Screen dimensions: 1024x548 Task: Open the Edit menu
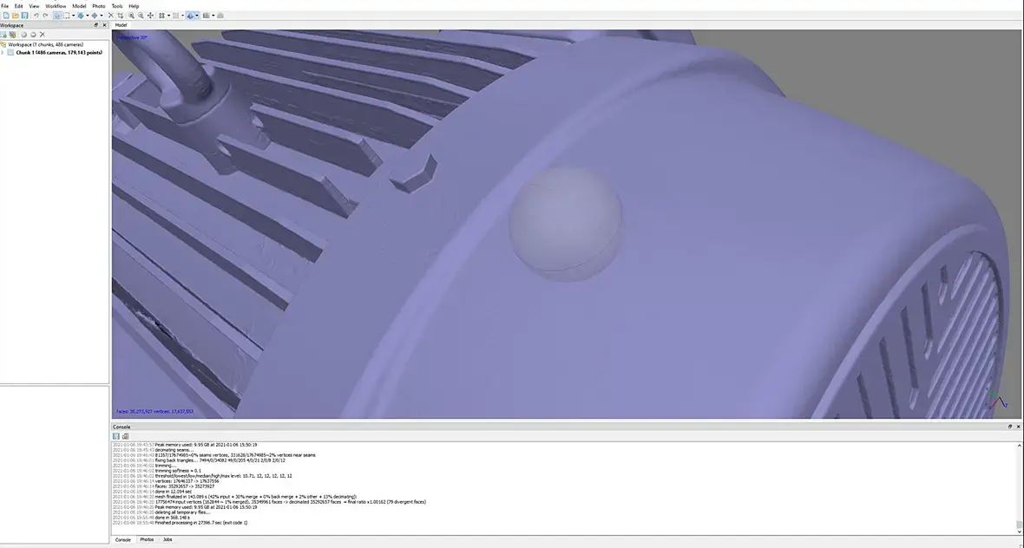pos(19,6)
